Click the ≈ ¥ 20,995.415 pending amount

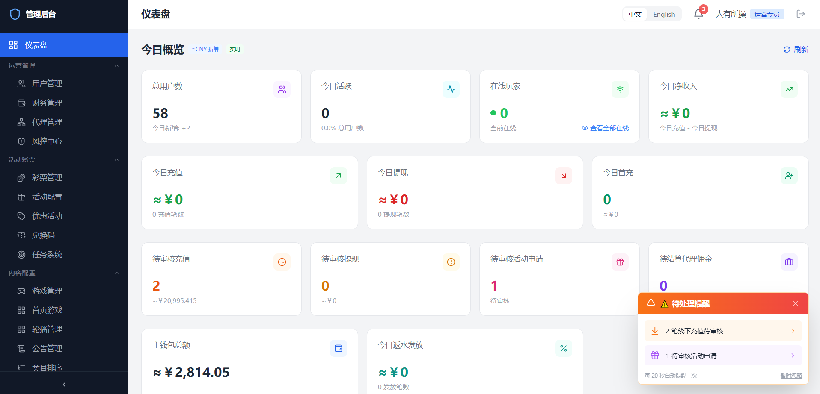point(175,301)
